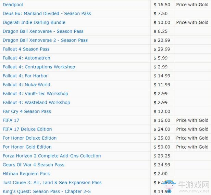Open Dragon Ball Xenoverse 2 Season Pass link
Image resolution: width=211 pixels, height=195 pixels.
45,40
